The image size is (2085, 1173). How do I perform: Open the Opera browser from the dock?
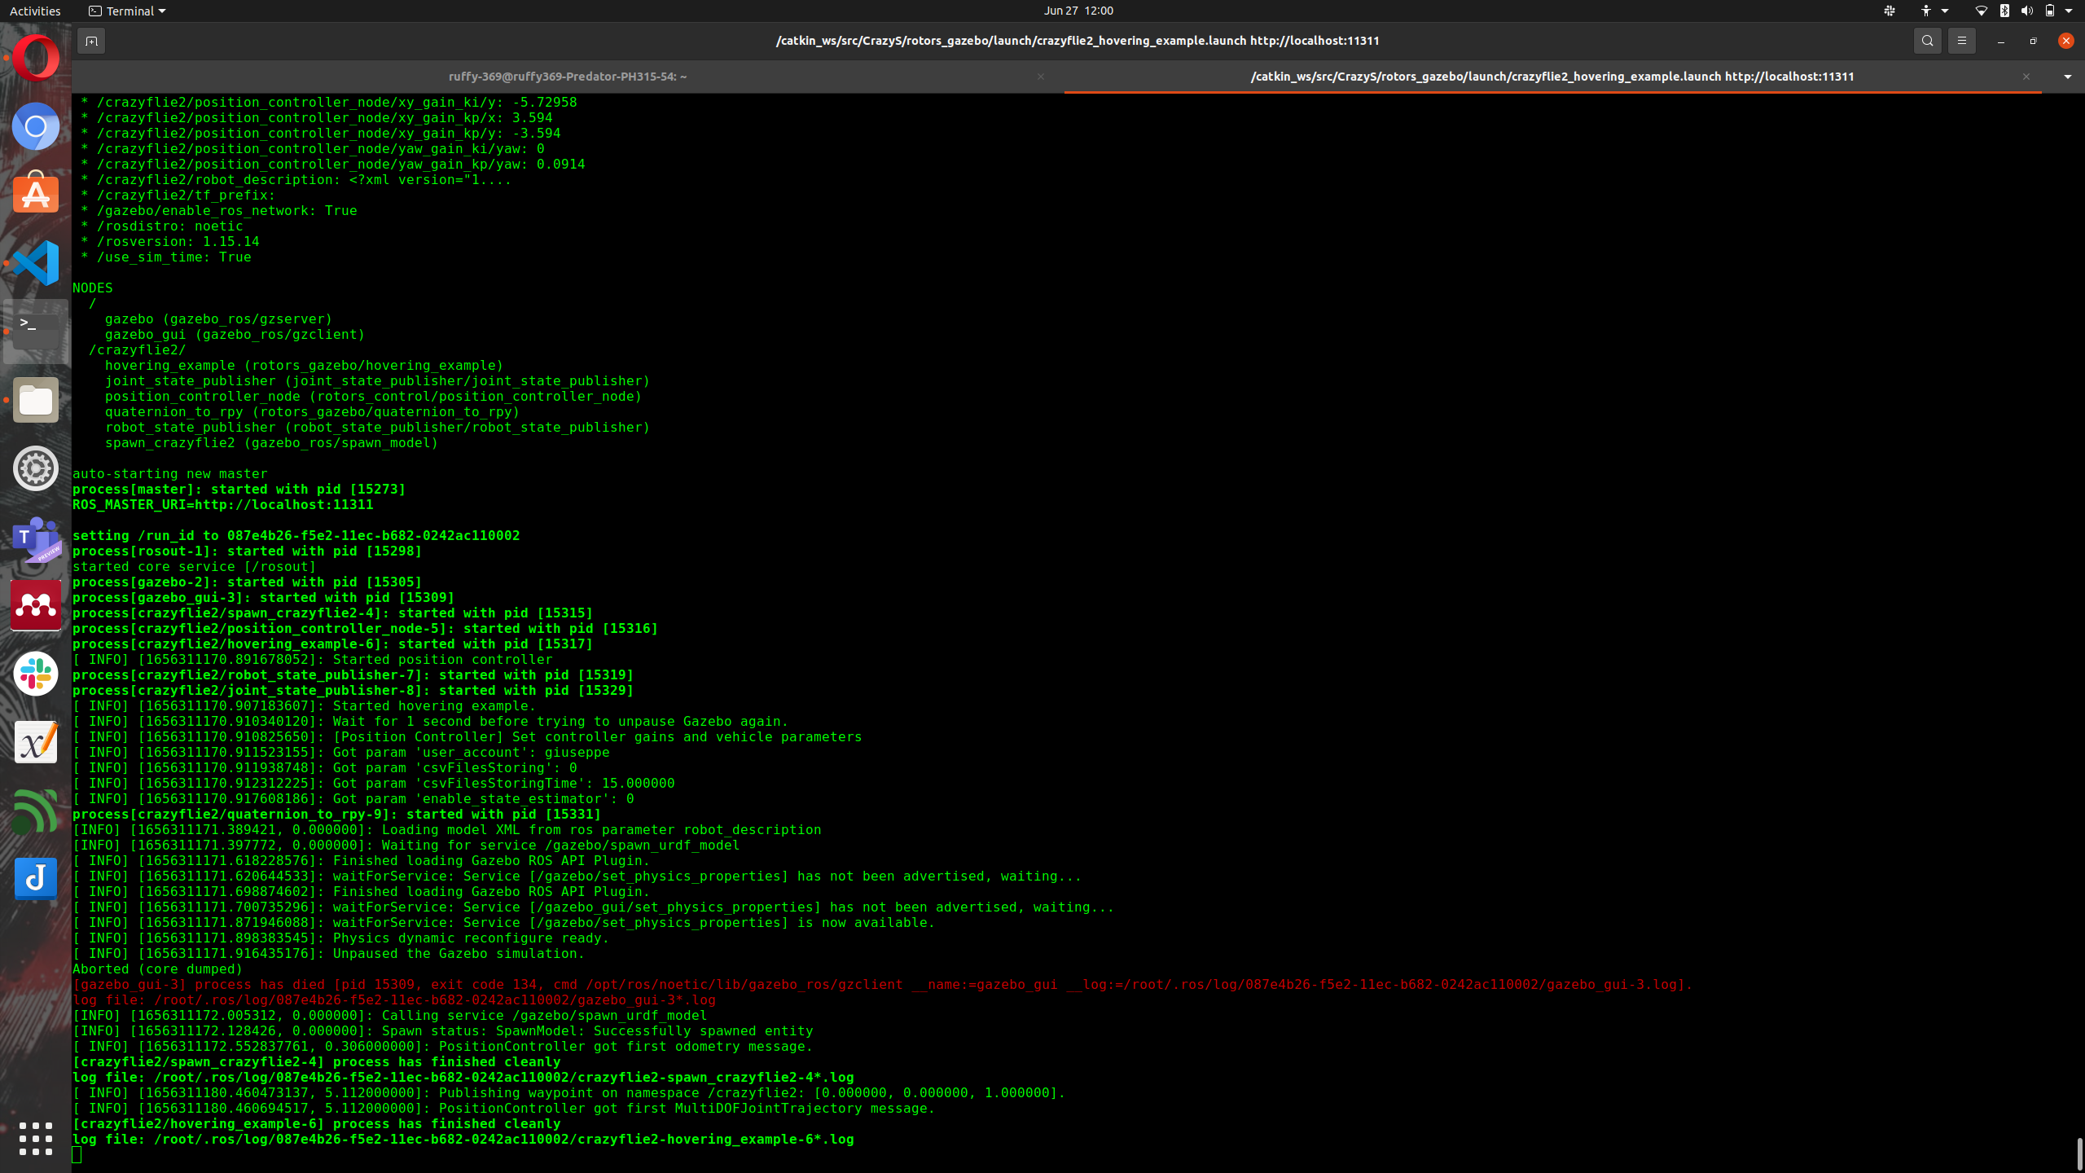click(x=36, y=58)
